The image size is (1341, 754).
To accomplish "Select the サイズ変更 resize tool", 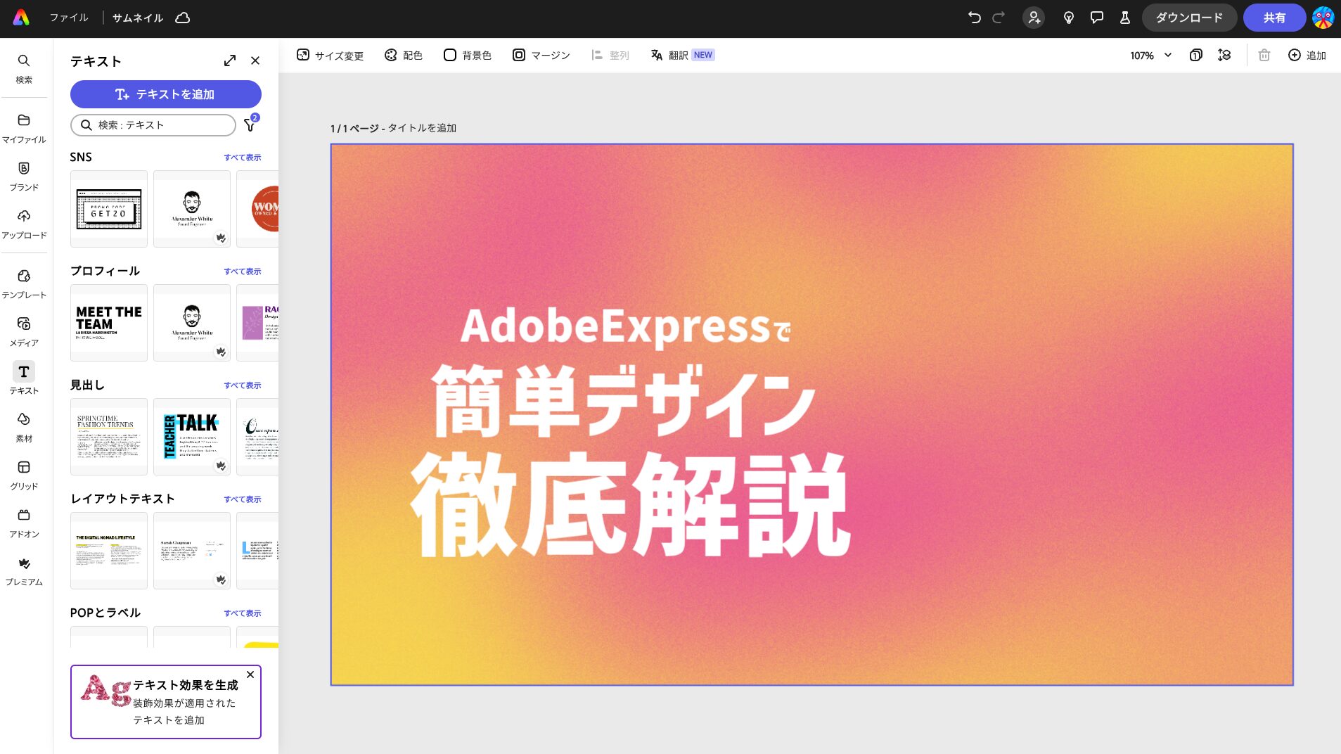I will click(x=330, y=55).
